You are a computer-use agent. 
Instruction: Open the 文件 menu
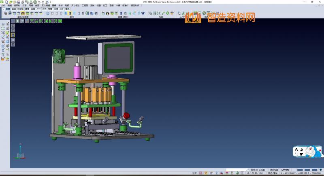click(x=3, y=5)
